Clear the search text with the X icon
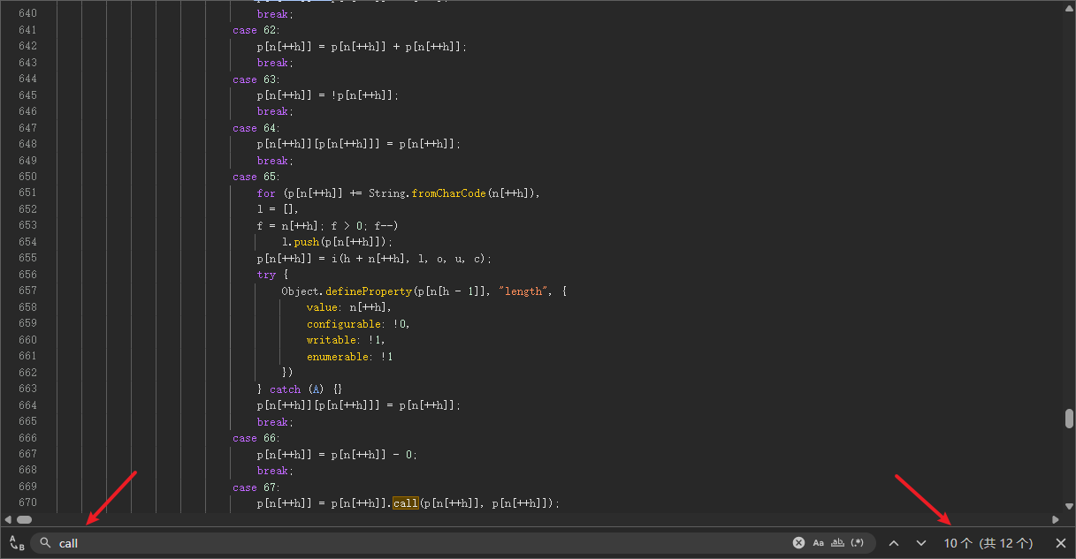This screenshot has width=1076, height=559. click(798, 543)
